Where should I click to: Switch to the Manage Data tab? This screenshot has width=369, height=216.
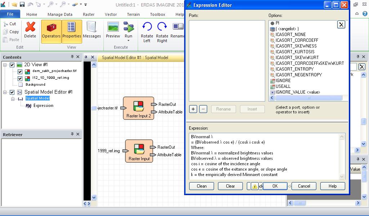pyautogui.click(x=60, y=14)
